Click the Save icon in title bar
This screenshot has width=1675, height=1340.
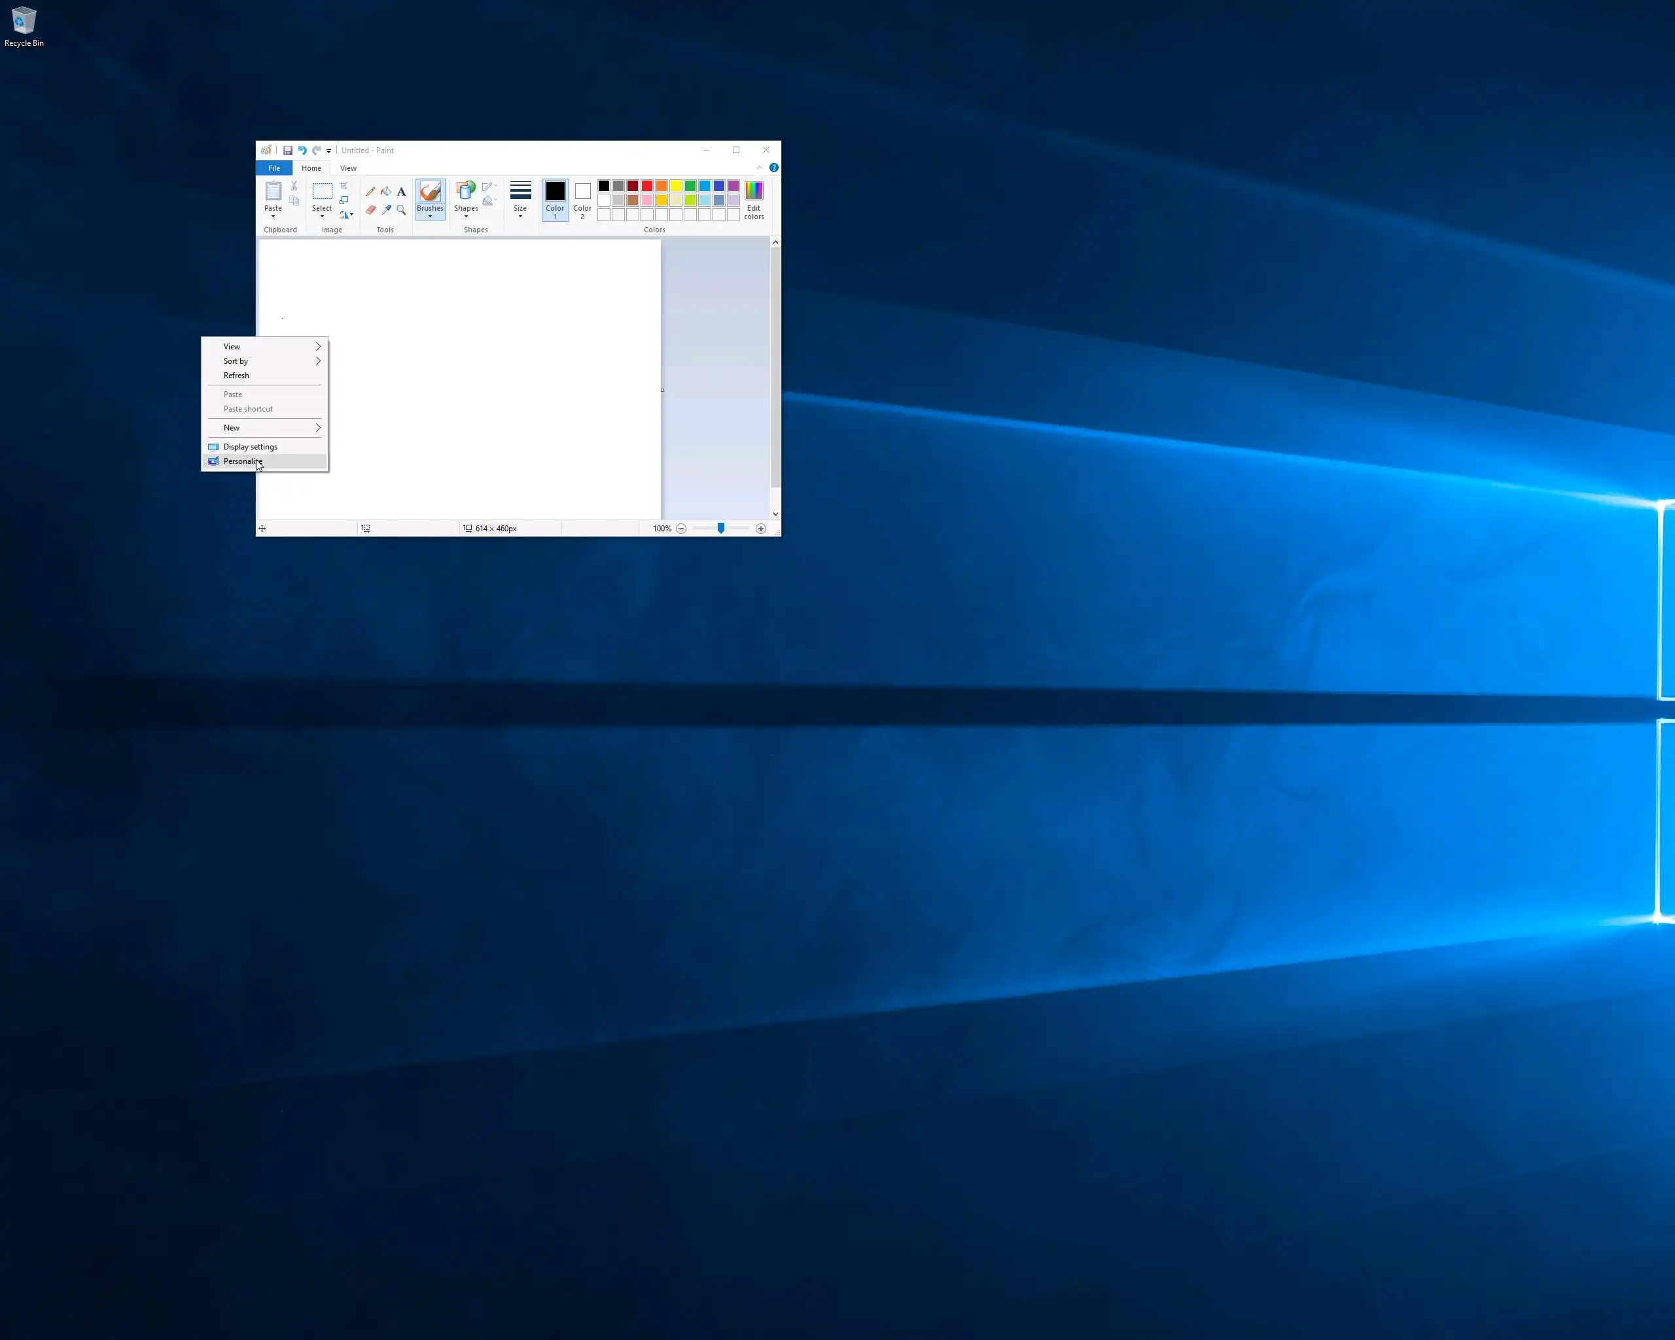[287, 150]
